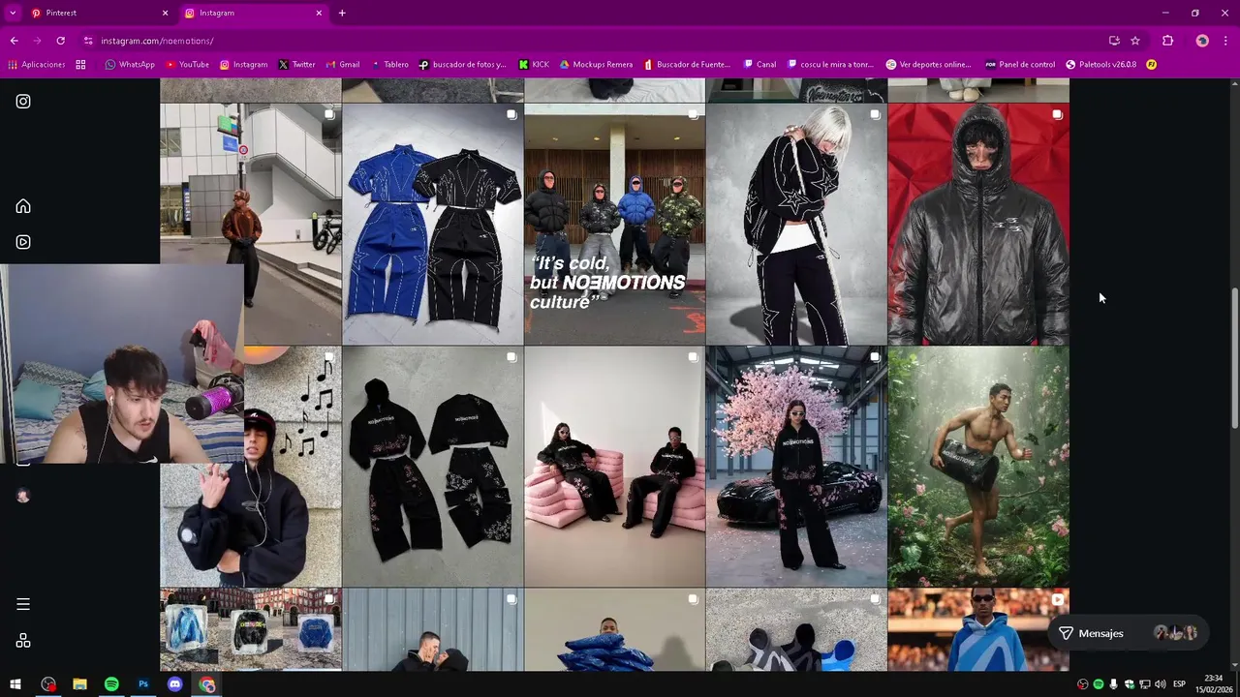
Task: Open Panel de control bookmark
Action: (x=1020, y=65)
